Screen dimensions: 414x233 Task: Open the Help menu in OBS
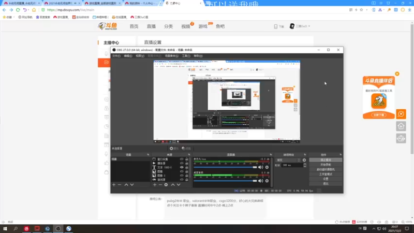coord(198,56)
